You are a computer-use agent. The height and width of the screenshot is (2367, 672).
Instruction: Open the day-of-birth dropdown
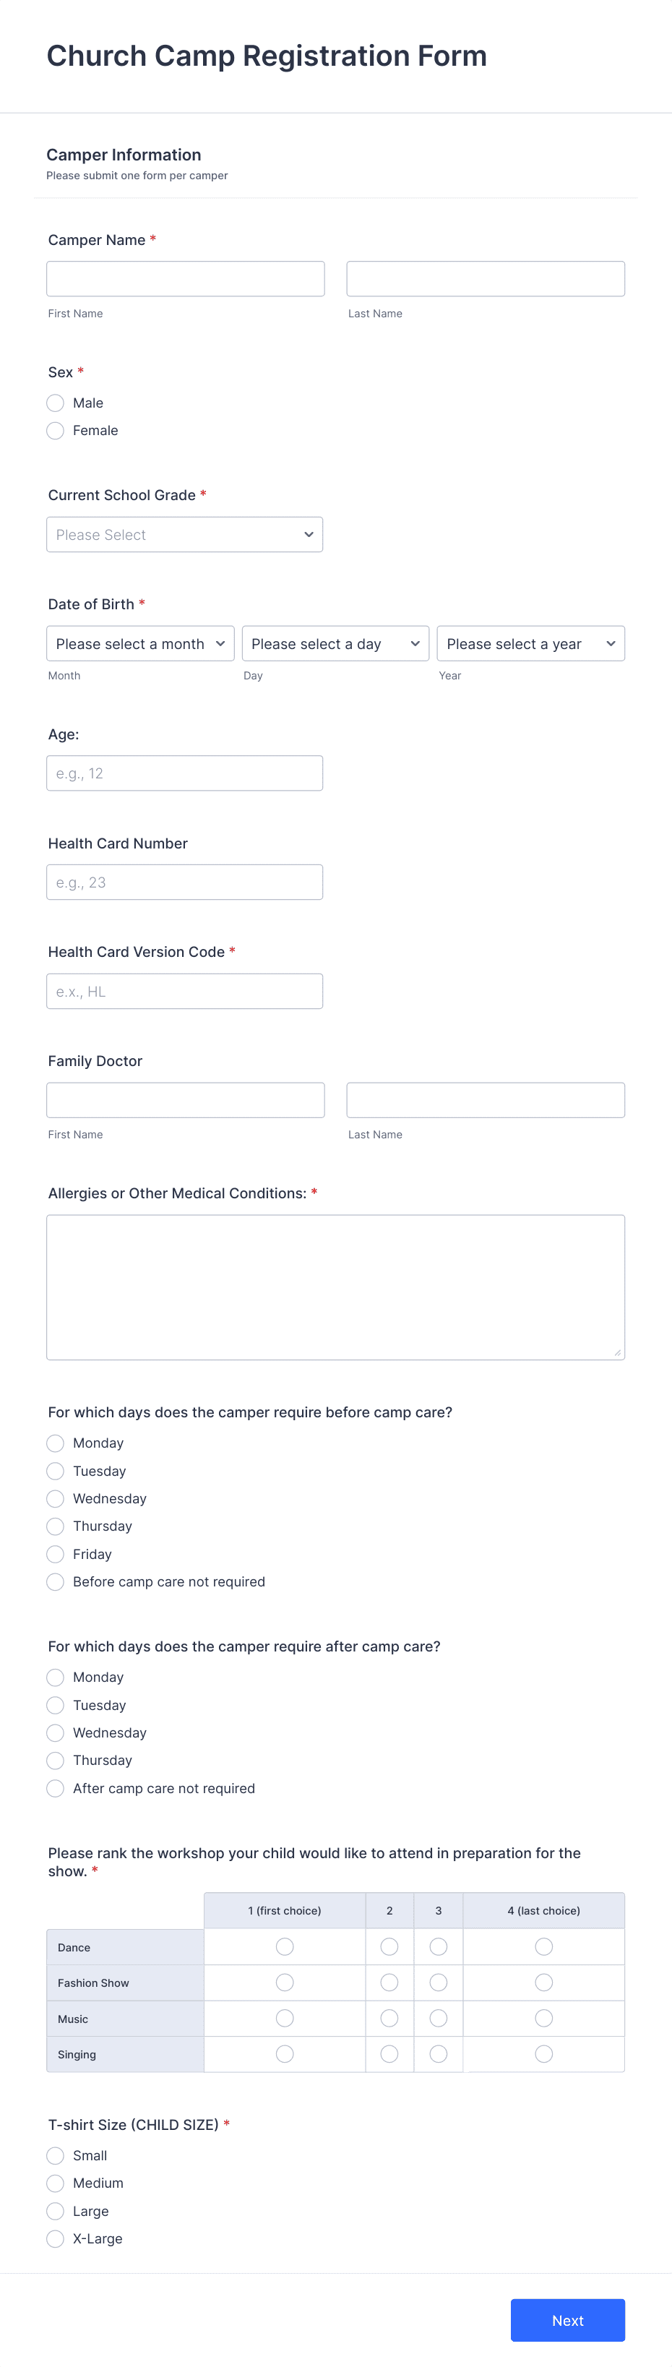(335, 643)
